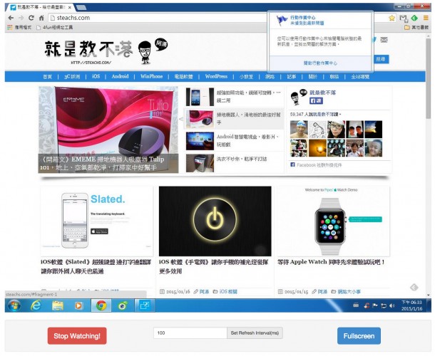Open the WordPress navigation item
Image resolution: width=435 pixels, height=356 pixels.
[x=216, y=76]
